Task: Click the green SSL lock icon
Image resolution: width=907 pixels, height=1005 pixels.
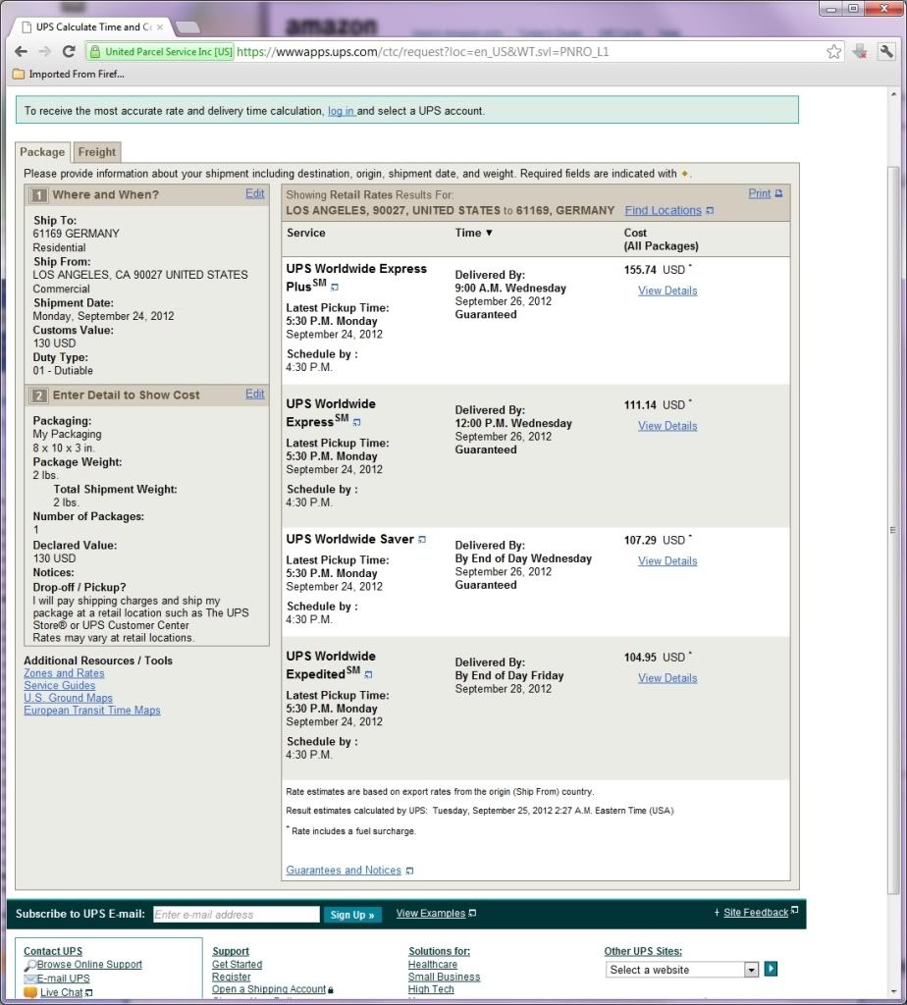Action: [94, 52]
